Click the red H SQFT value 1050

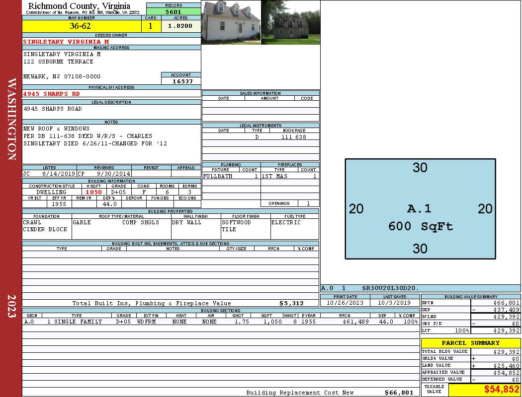(x=93, y=192)
